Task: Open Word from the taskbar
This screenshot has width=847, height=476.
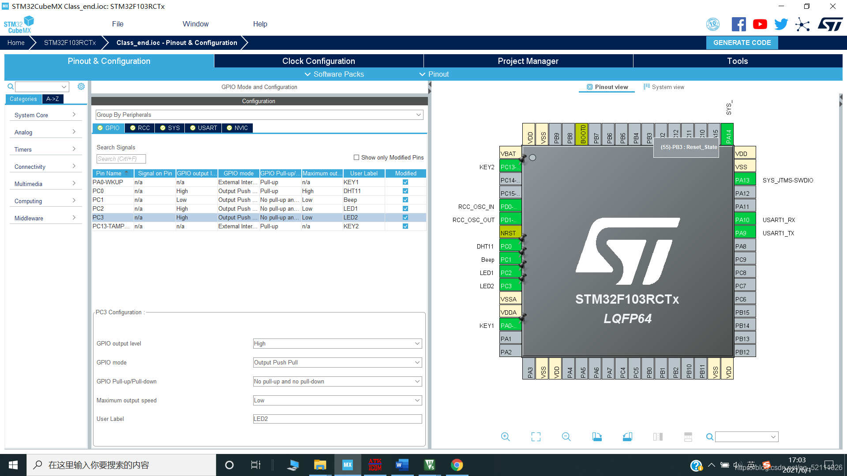Action: (402, 465)
